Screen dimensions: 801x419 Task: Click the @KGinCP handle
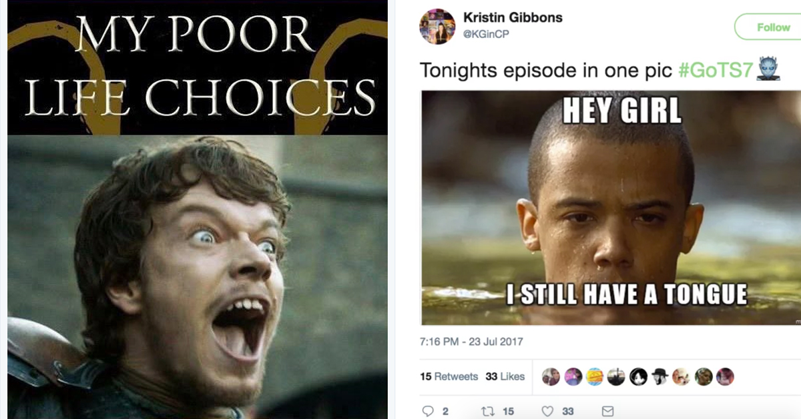coord(486,34)
